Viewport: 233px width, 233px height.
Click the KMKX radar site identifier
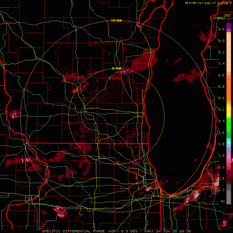point(150,231)
